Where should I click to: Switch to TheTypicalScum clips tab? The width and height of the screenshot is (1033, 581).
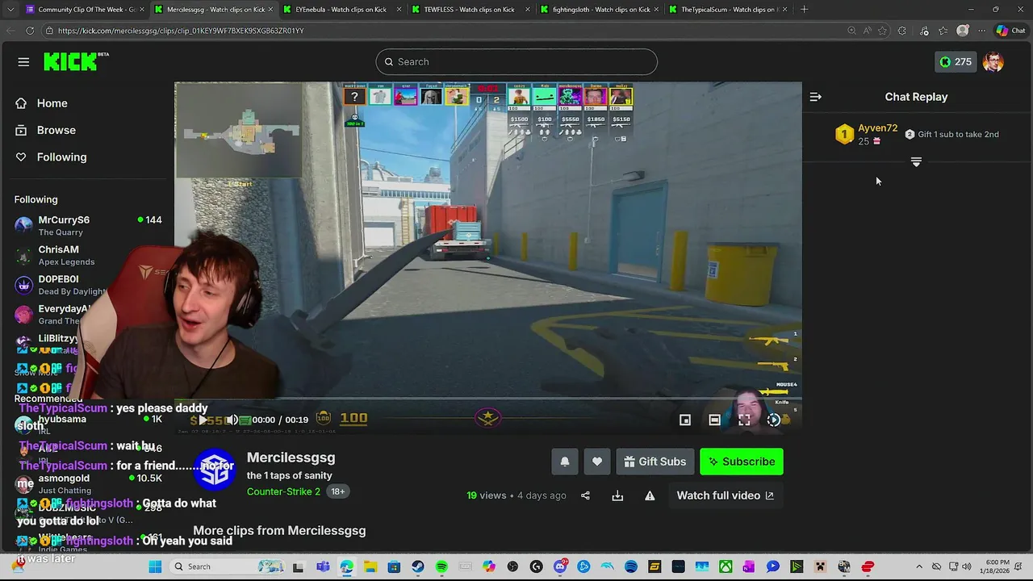tap(728, 10)
